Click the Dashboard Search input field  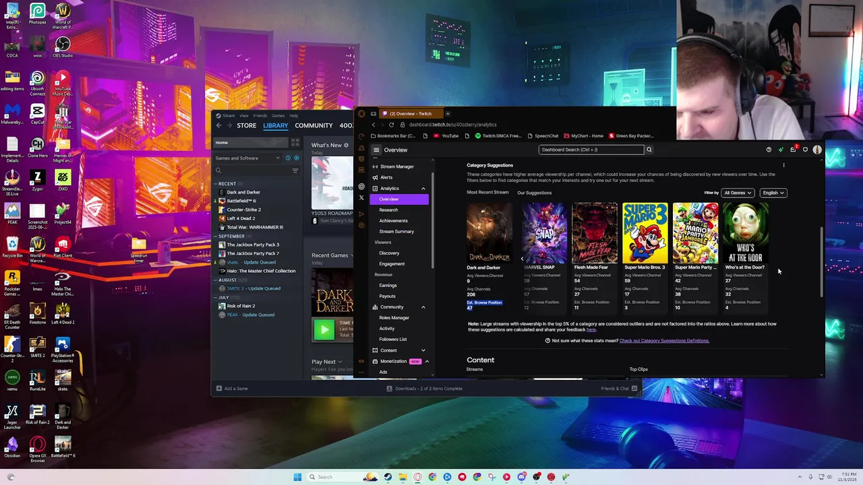pyautogui.click(x=591, y=150)
